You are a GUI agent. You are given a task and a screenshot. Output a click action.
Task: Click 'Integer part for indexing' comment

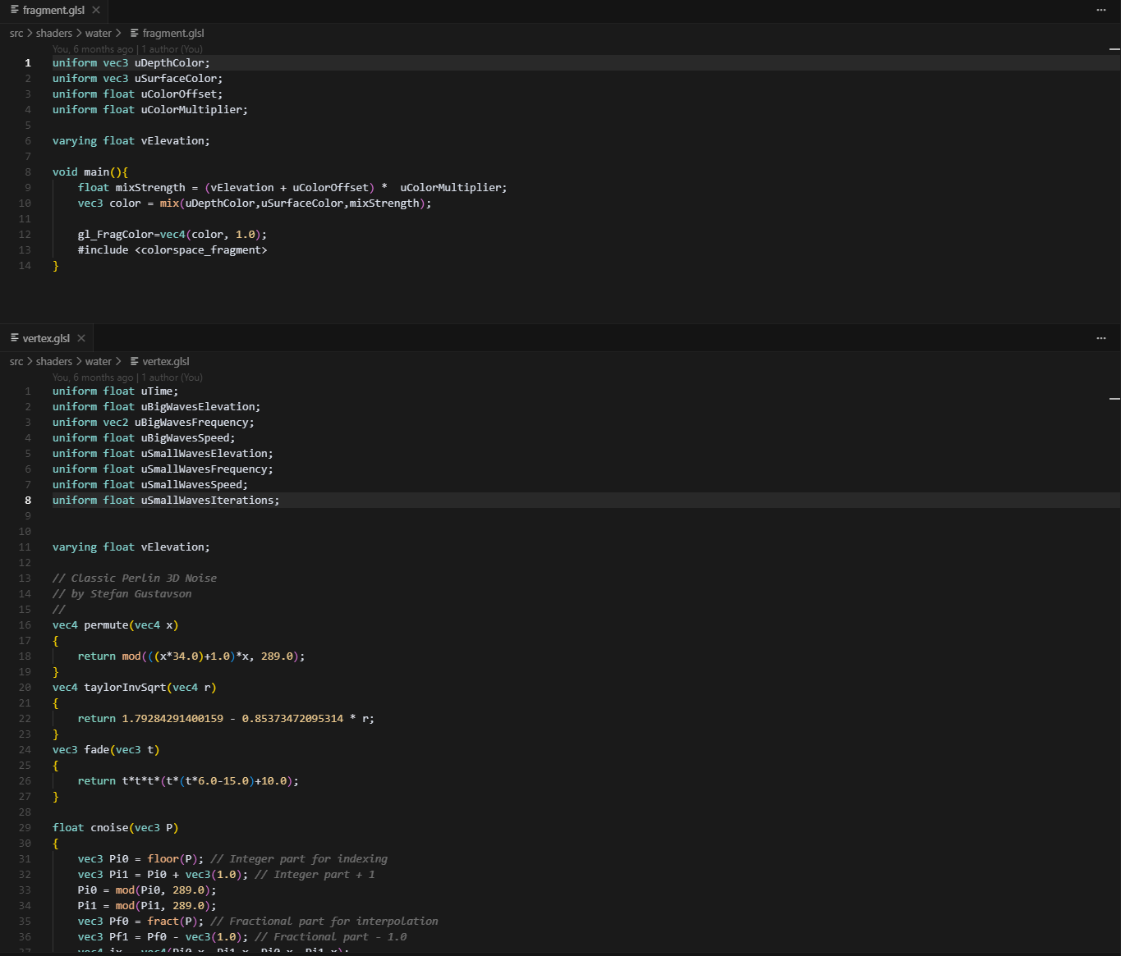309,859
